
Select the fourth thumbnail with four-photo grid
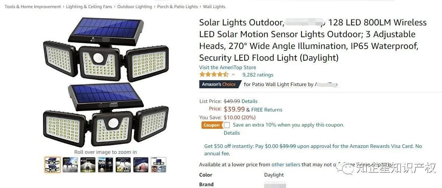[x=106, y=165]
